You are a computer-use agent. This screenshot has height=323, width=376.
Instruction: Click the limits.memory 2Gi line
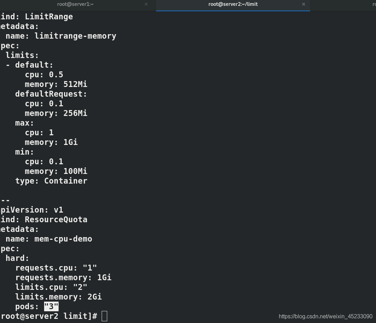pyautogui.click(x=59, y=297)
